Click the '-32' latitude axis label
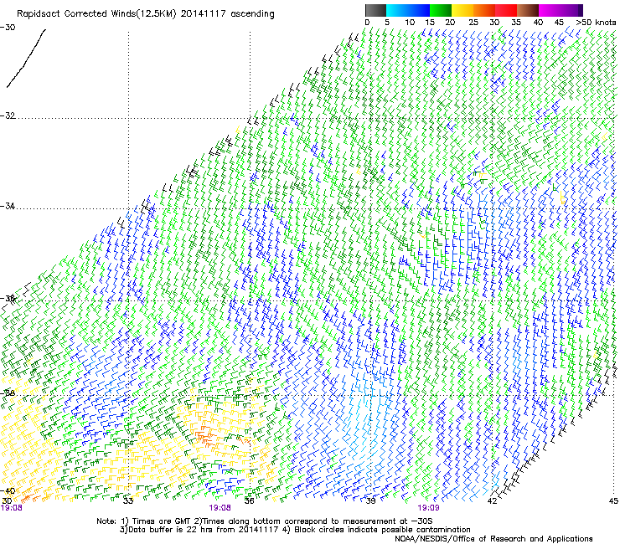Image resolution: width=620 pixels, height=544 pixels. tap(8, 115)
